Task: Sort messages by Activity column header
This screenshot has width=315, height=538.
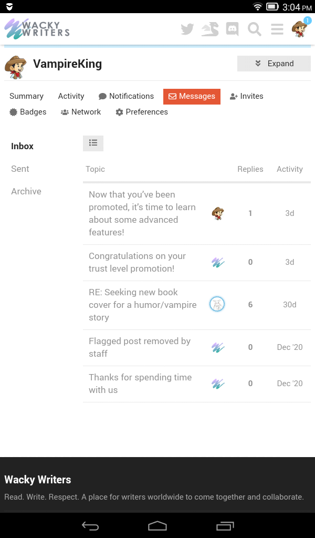Action: pyautogui.click(x=290, y=169)
